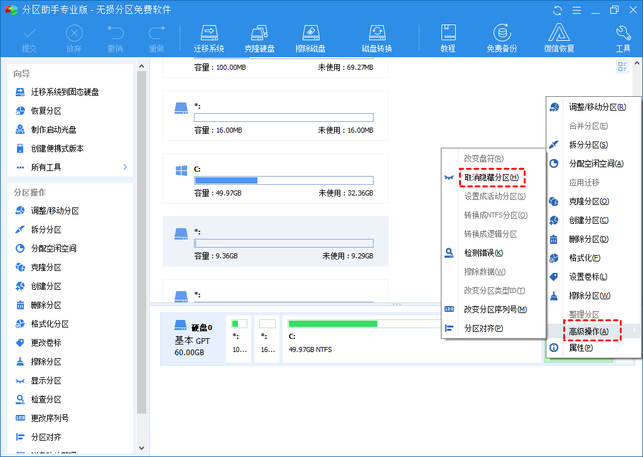Click 擦除分区(W) in context menu

click(x=593, y=295)
